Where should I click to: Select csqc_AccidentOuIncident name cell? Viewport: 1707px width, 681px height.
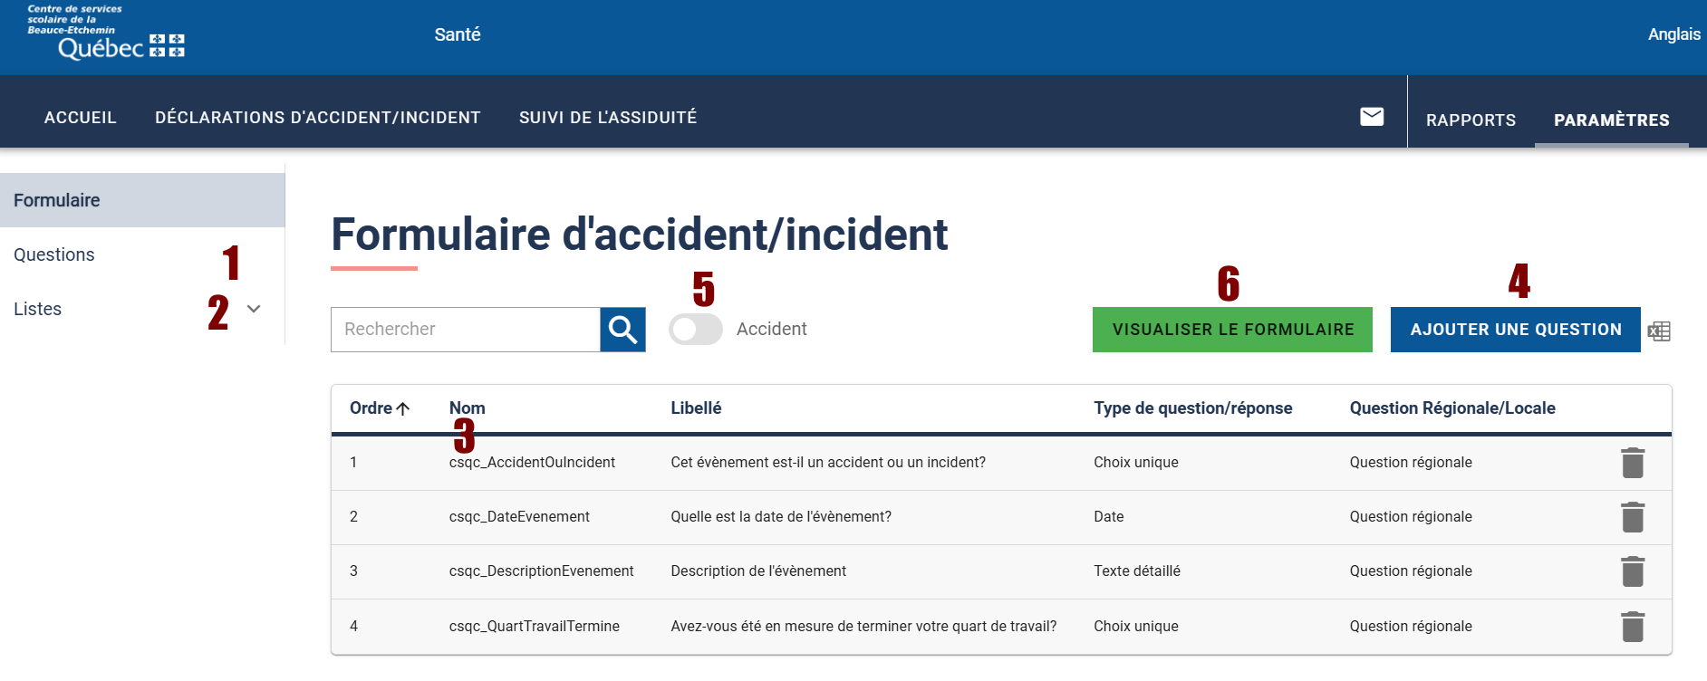[532, 463]
